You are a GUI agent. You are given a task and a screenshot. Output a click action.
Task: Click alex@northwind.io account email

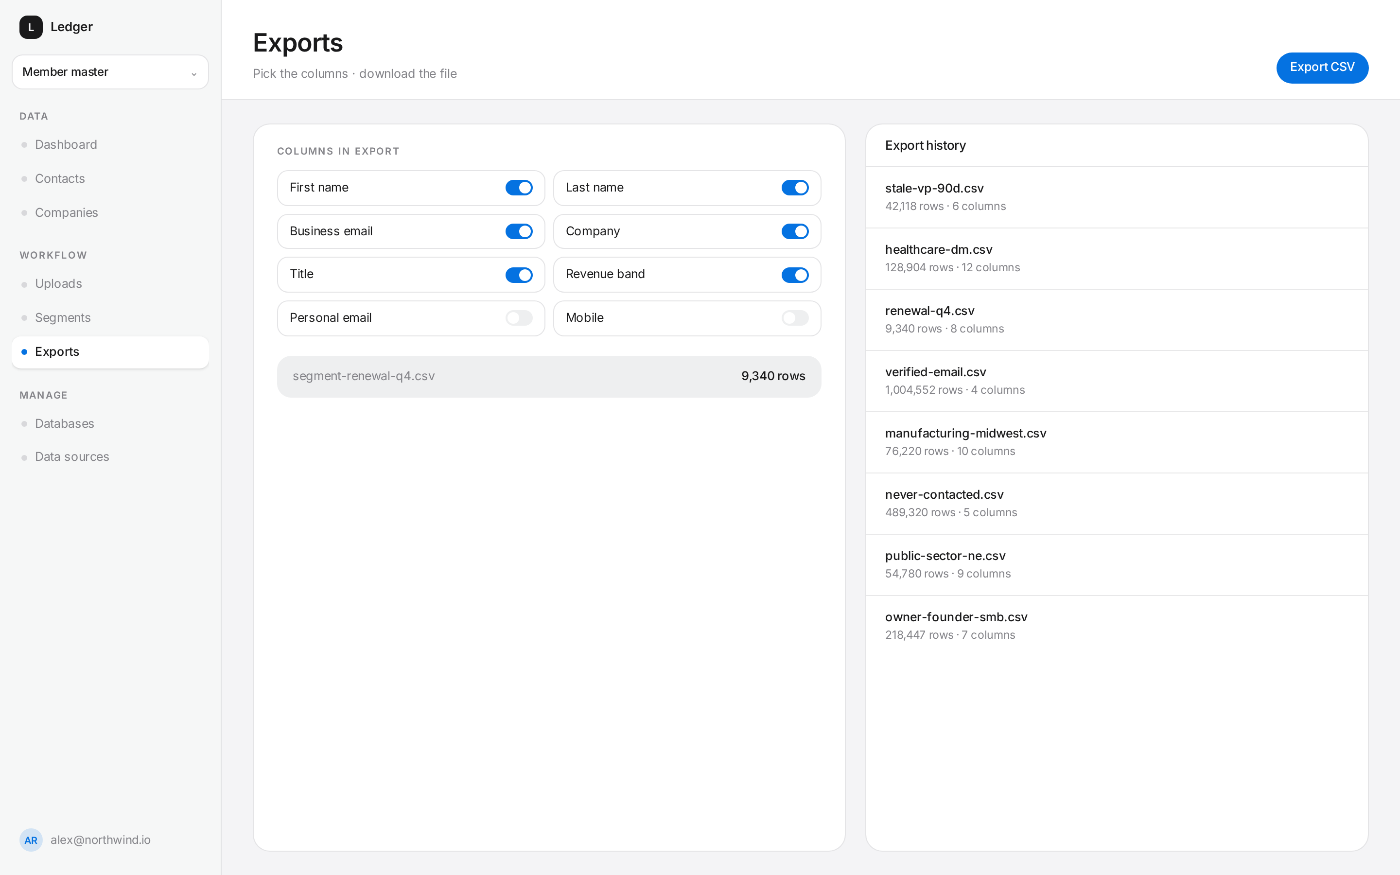coord(101,840)
